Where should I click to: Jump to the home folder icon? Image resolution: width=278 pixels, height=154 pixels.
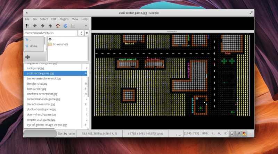(x=58, y=26)
